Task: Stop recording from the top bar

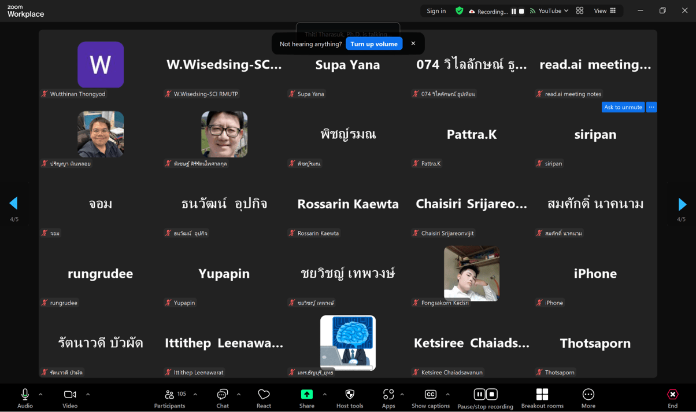Action: [x=521, y=11]
